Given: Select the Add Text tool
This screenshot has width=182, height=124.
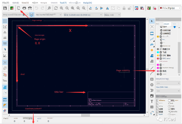Looking at the screenshot, I should [152, 101].
